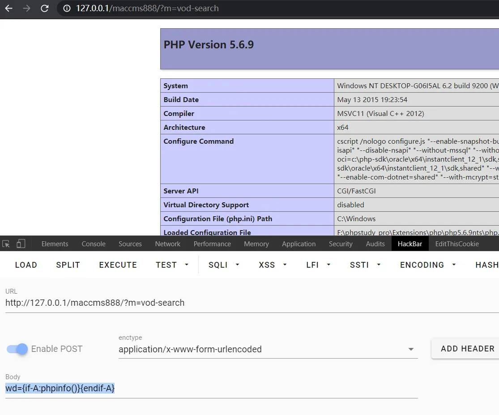Toggle the Enable POST switch
Screen dimensions: 499x415
(17, 349)
